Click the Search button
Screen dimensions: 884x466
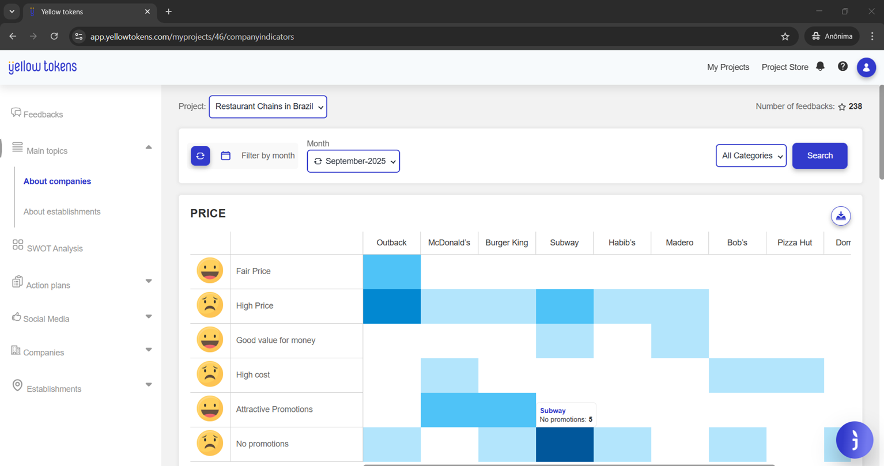[x=819, y=156]
